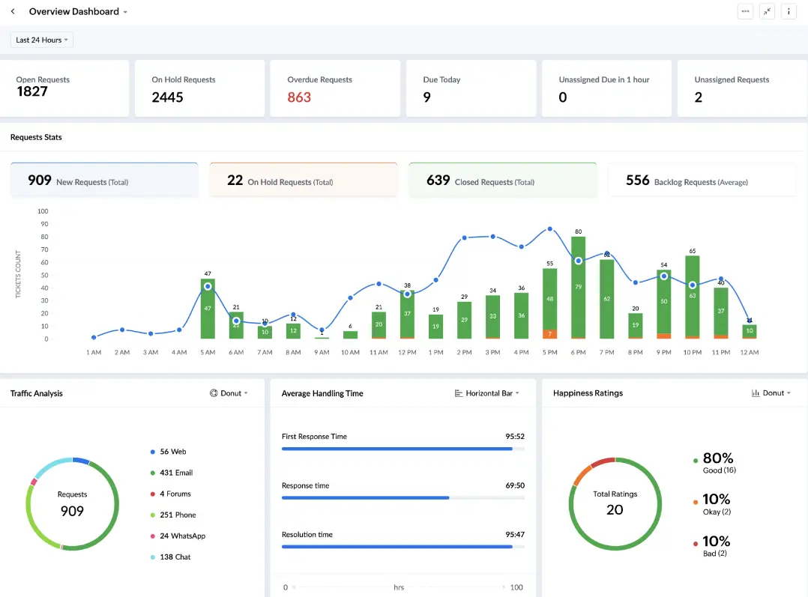This screenshot has width=808, height=597.
Task: Click the Donut chart icon for Traffic Analysis
Action: tap(214, 393)
